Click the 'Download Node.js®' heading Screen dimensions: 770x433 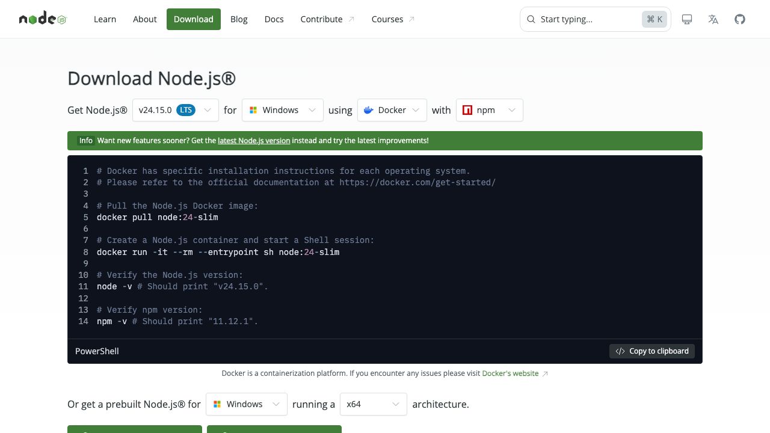click(152, 79)
